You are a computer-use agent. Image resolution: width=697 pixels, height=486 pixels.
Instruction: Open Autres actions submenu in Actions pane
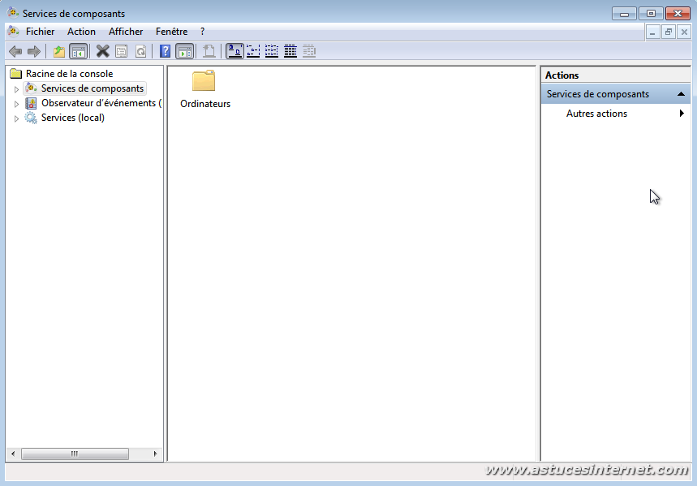tap(596, 114)
